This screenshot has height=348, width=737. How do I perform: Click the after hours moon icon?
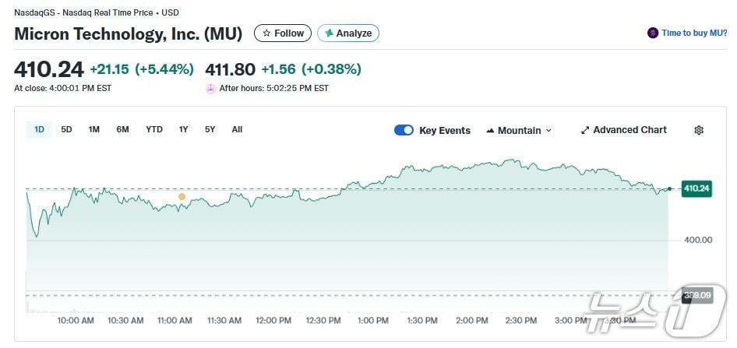[x=210, y=89]
